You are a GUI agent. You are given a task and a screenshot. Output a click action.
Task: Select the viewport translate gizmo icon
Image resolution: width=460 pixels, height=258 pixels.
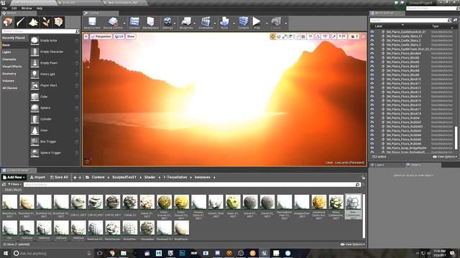(x=272, y=37)
